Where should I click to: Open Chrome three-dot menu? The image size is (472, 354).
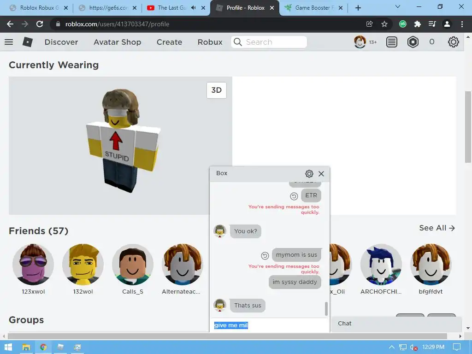click(462, 24)
